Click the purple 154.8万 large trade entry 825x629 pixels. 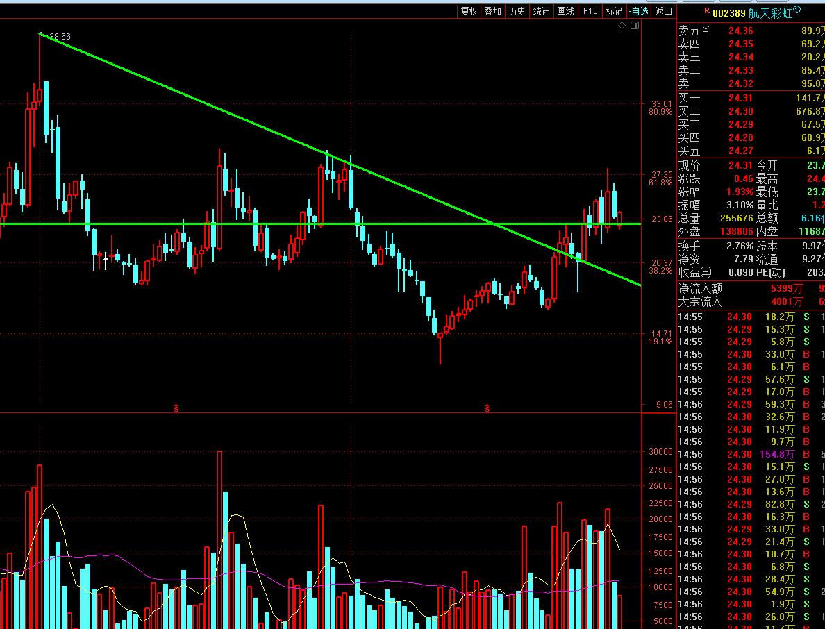[777, 455]
